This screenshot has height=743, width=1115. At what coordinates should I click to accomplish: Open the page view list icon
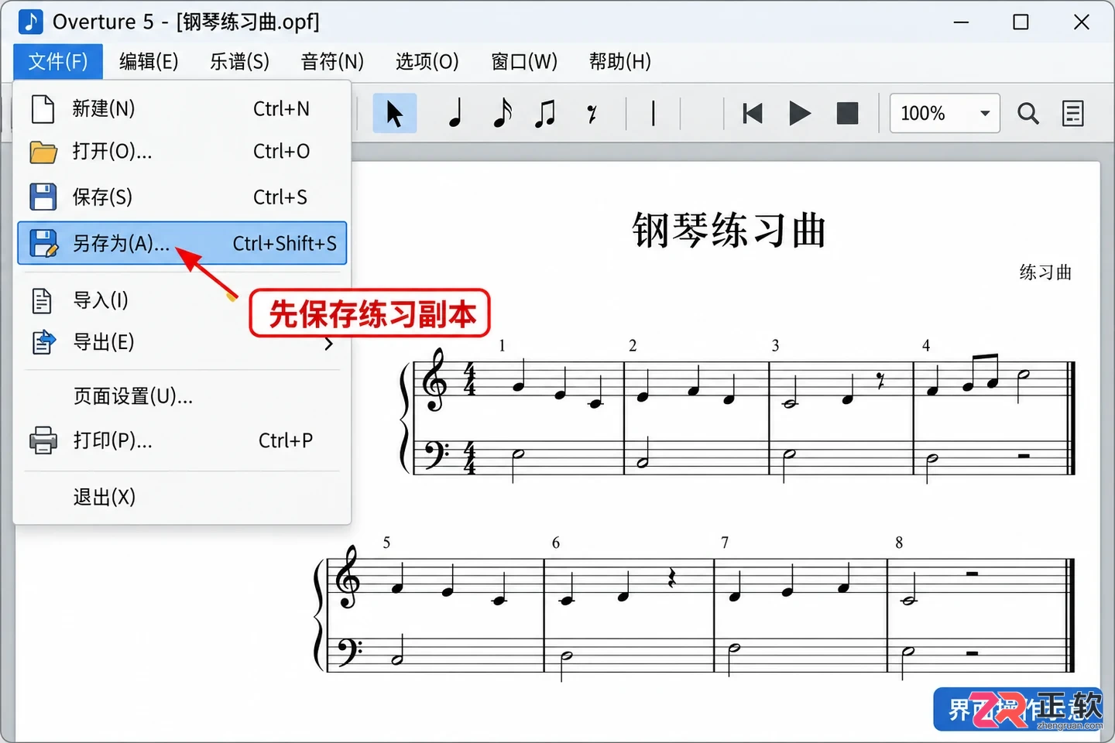click(x=1073, y=114)
